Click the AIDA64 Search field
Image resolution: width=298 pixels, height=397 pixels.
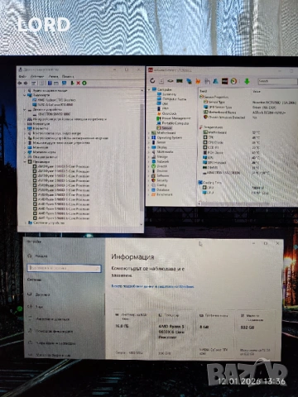tap(277, 81)
